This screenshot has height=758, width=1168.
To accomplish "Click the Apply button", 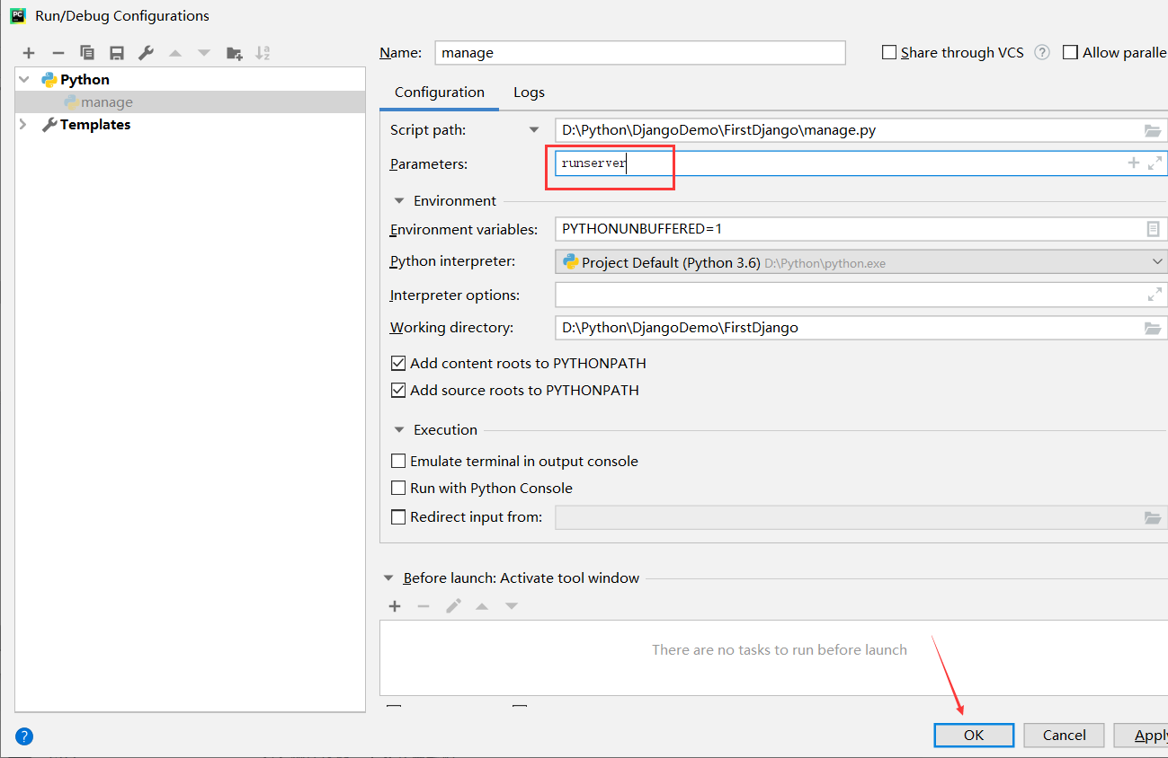I will click(1141, 736).
